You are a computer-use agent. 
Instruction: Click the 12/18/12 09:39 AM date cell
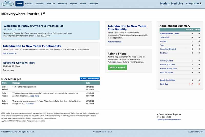point(90,102)
